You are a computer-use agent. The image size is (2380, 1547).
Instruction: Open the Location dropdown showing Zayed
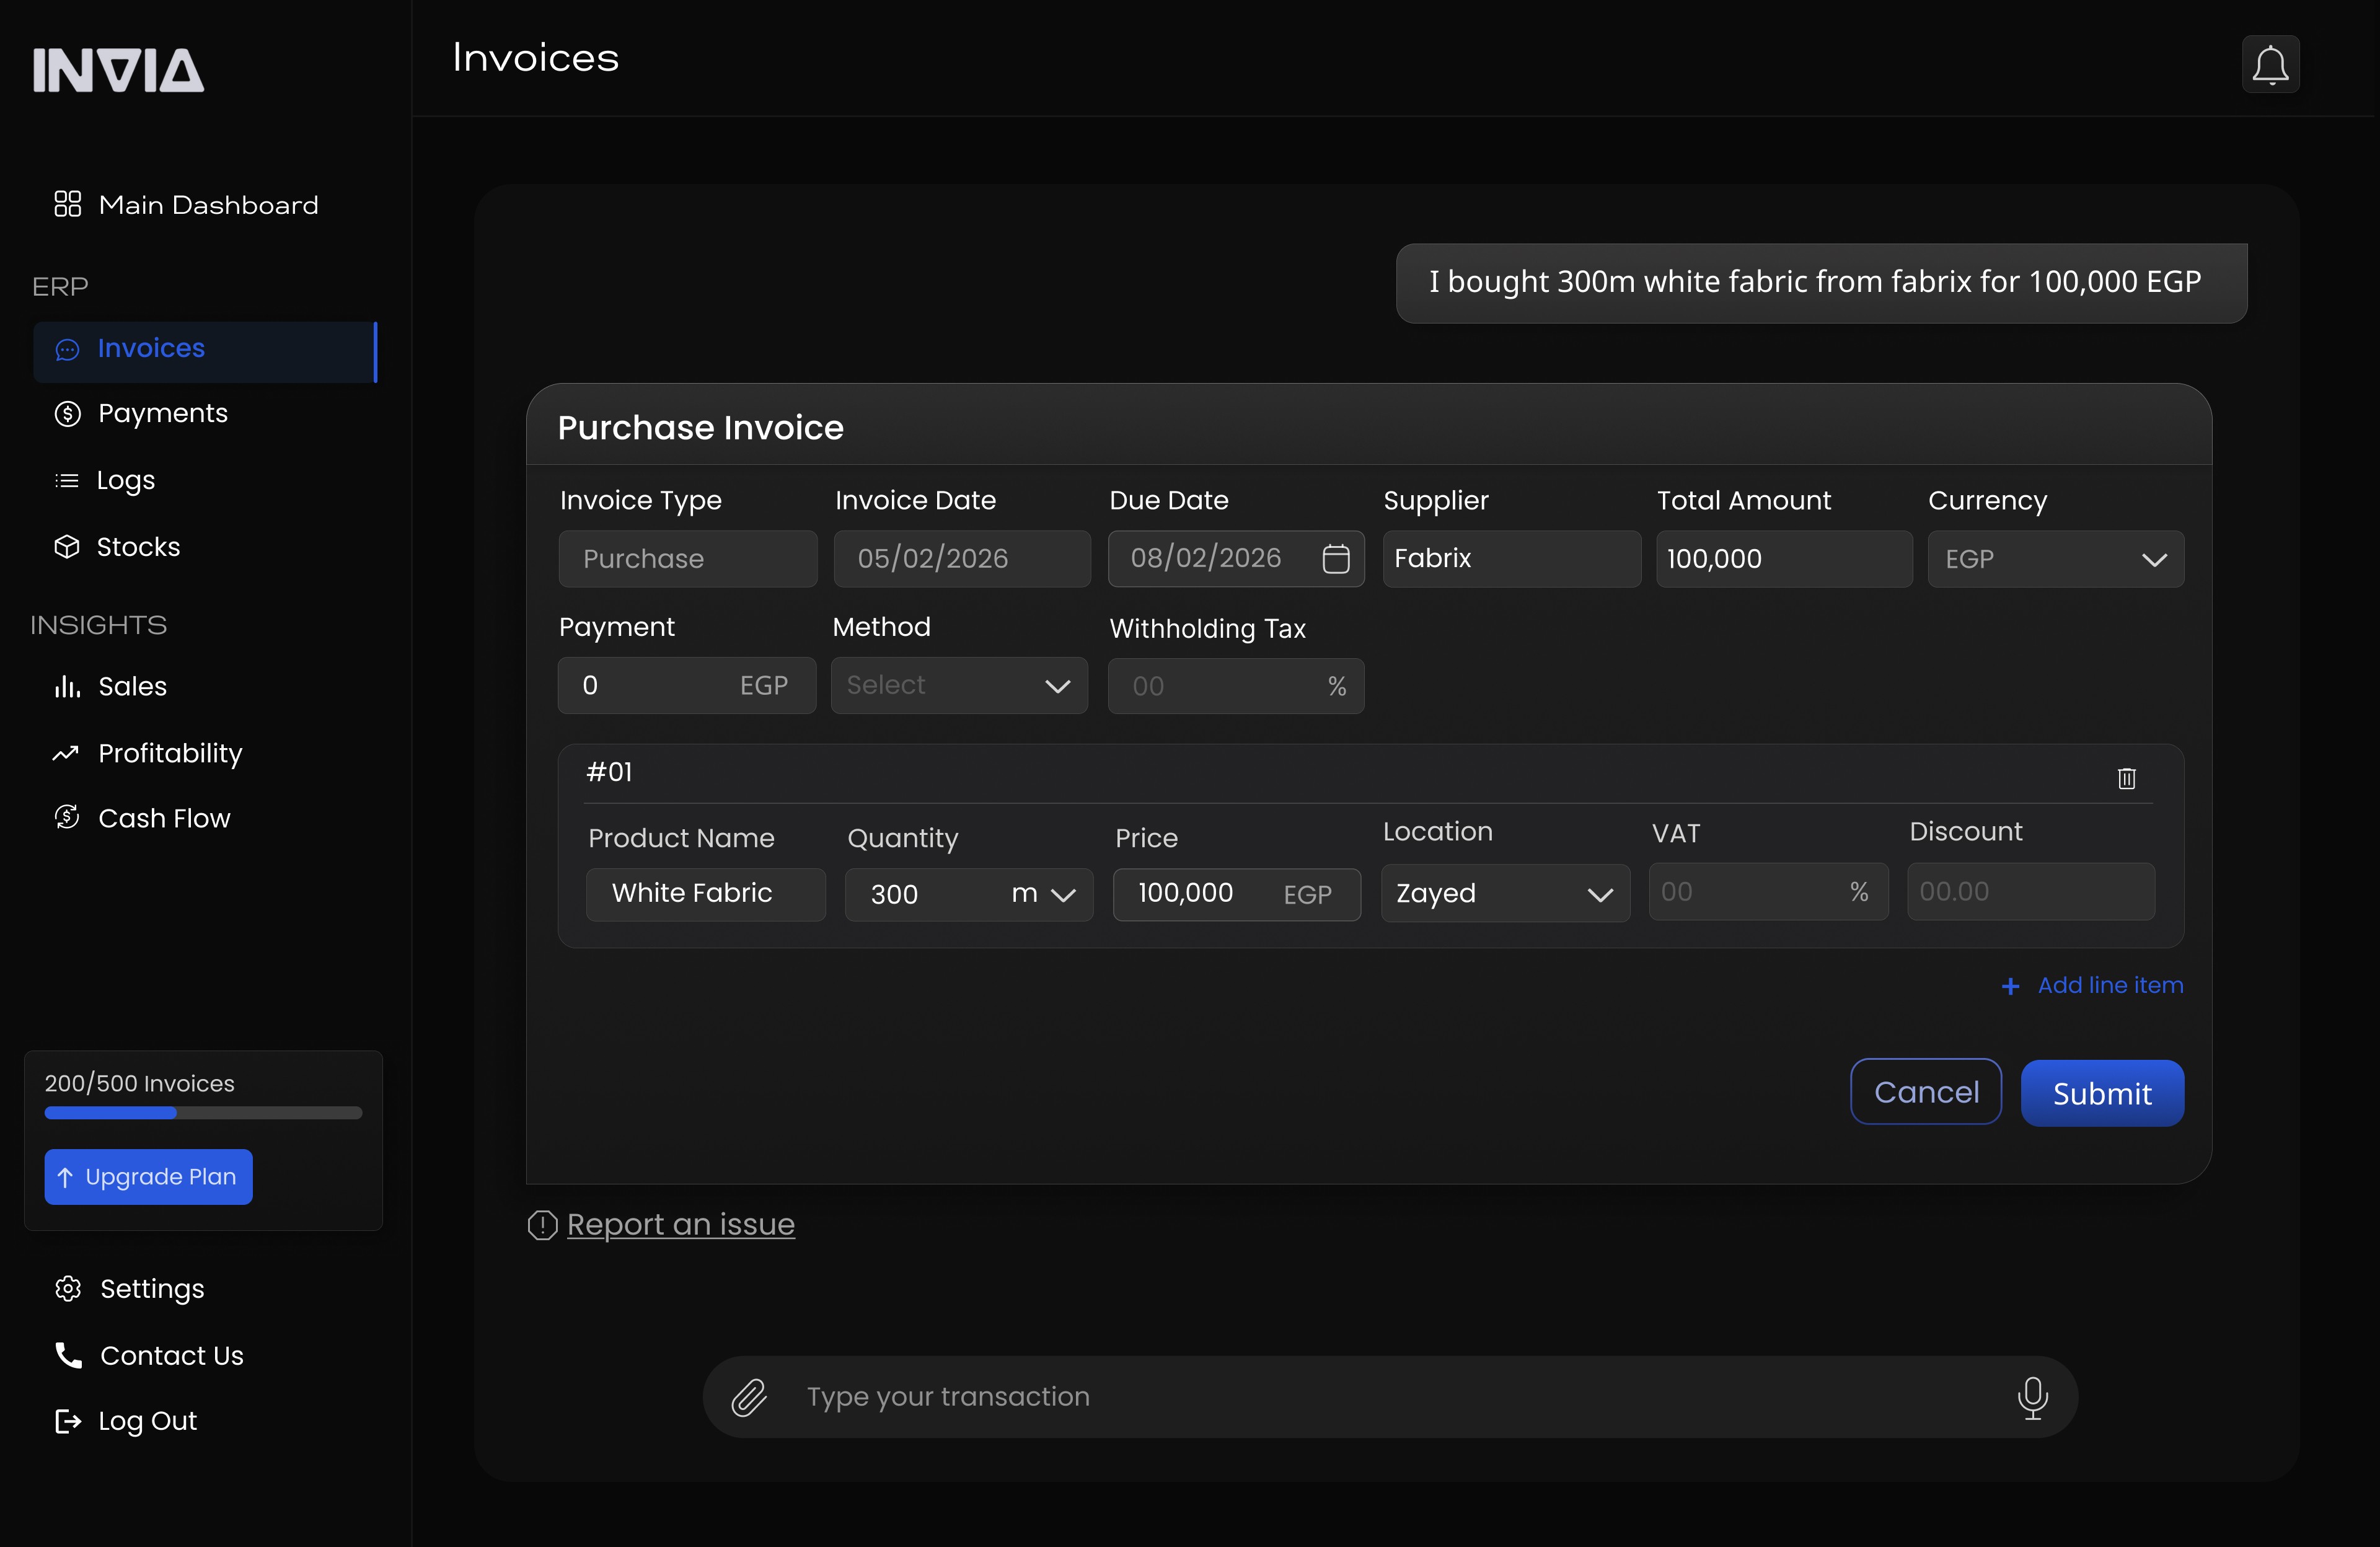[x=1504, y=893]
